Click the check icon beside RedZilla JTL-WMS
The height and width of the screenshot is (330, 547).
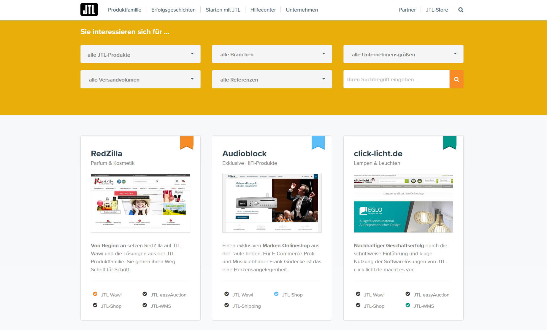145,305
